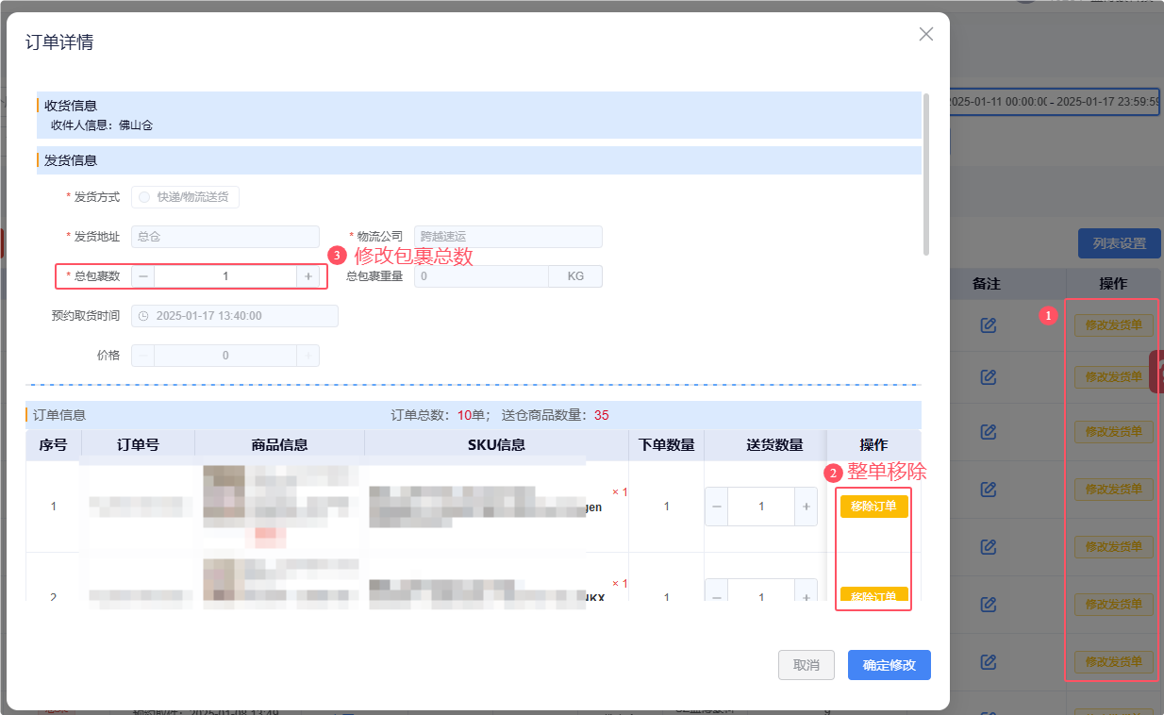The width and height of the screenshot is (1164, 715).
Task: Open the 预约取货时间 date-time picker field
Action: point(235,316)
